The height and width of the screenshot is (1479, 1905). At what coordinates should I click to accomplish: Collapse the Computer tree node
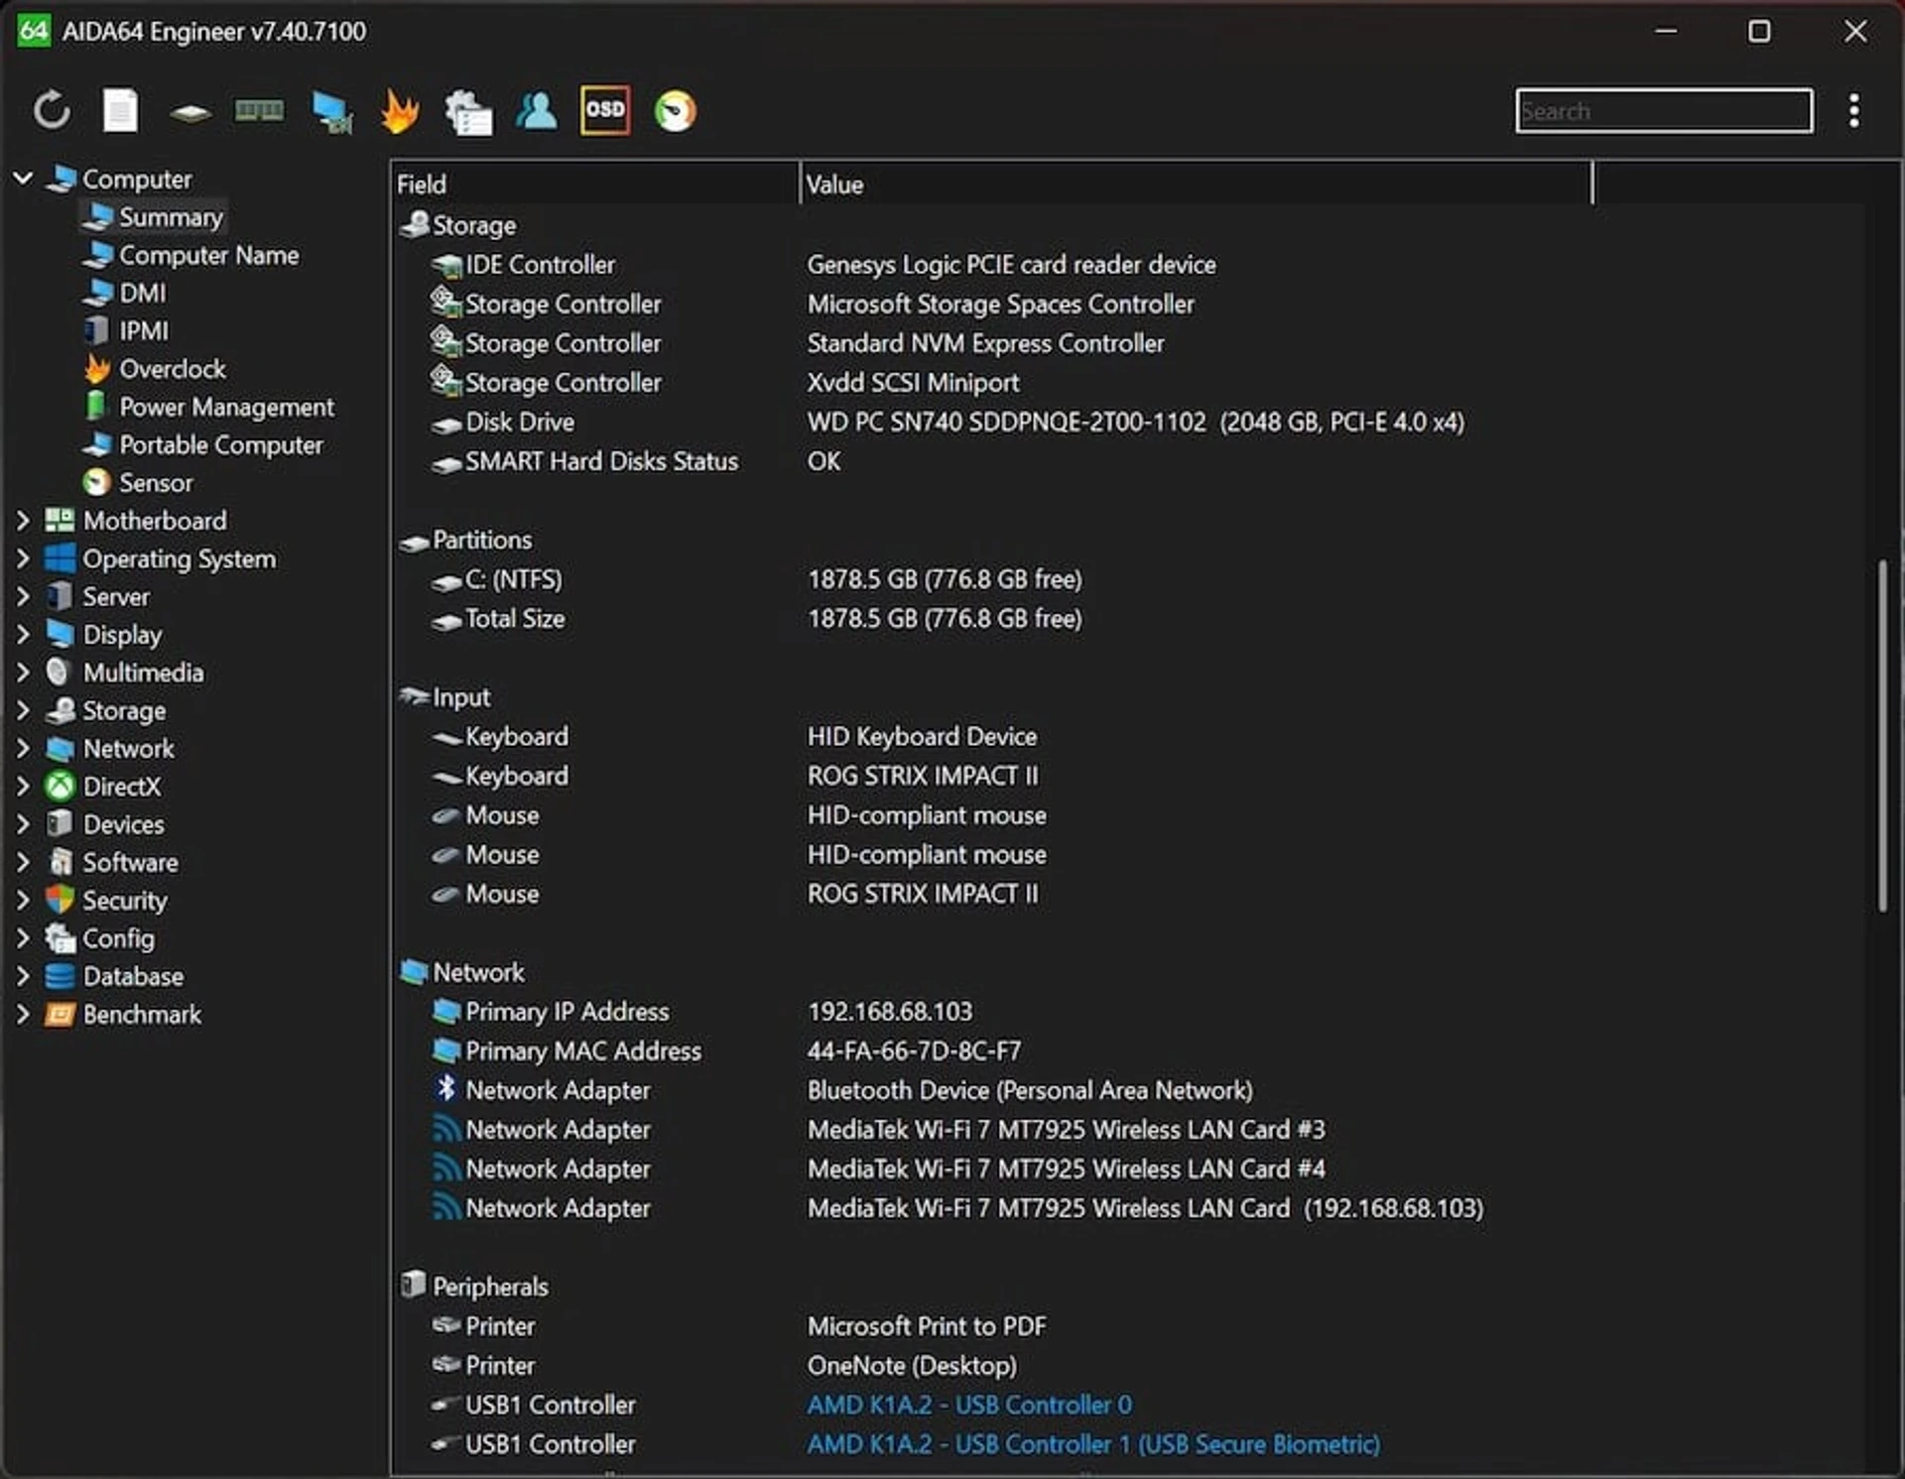pyautogui.click(x=23, y=179)
